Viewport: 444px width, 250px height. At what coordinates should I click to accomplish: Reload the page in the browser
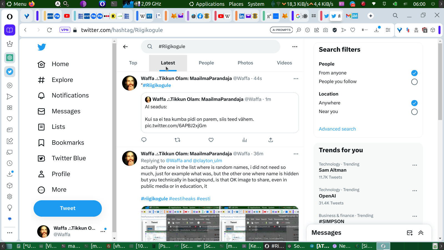[49, 30]
